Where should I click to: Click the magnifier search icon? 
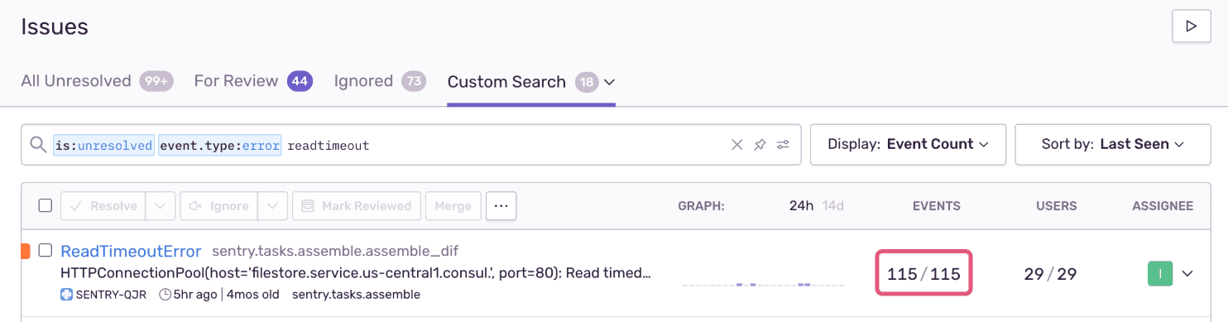pyautogui.click(x=38, y=145)
